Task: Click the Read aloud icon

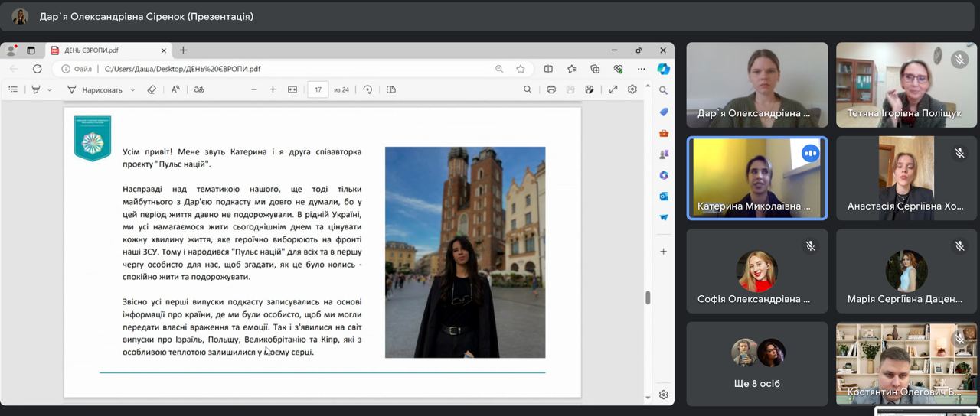Action: pyautogui.click(x=175, y=89)
